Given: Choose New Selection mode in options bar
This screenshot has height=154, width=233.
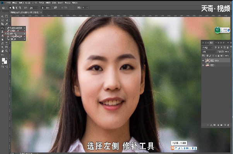Looking at the screenshot, I should tap(10, 8).
